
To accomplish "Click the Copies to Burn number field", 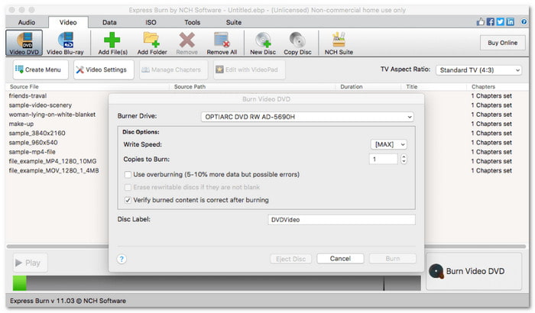I will (383, 160).
